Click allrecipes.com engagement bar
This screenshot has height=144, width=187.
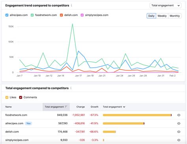(x=123, y=124)
